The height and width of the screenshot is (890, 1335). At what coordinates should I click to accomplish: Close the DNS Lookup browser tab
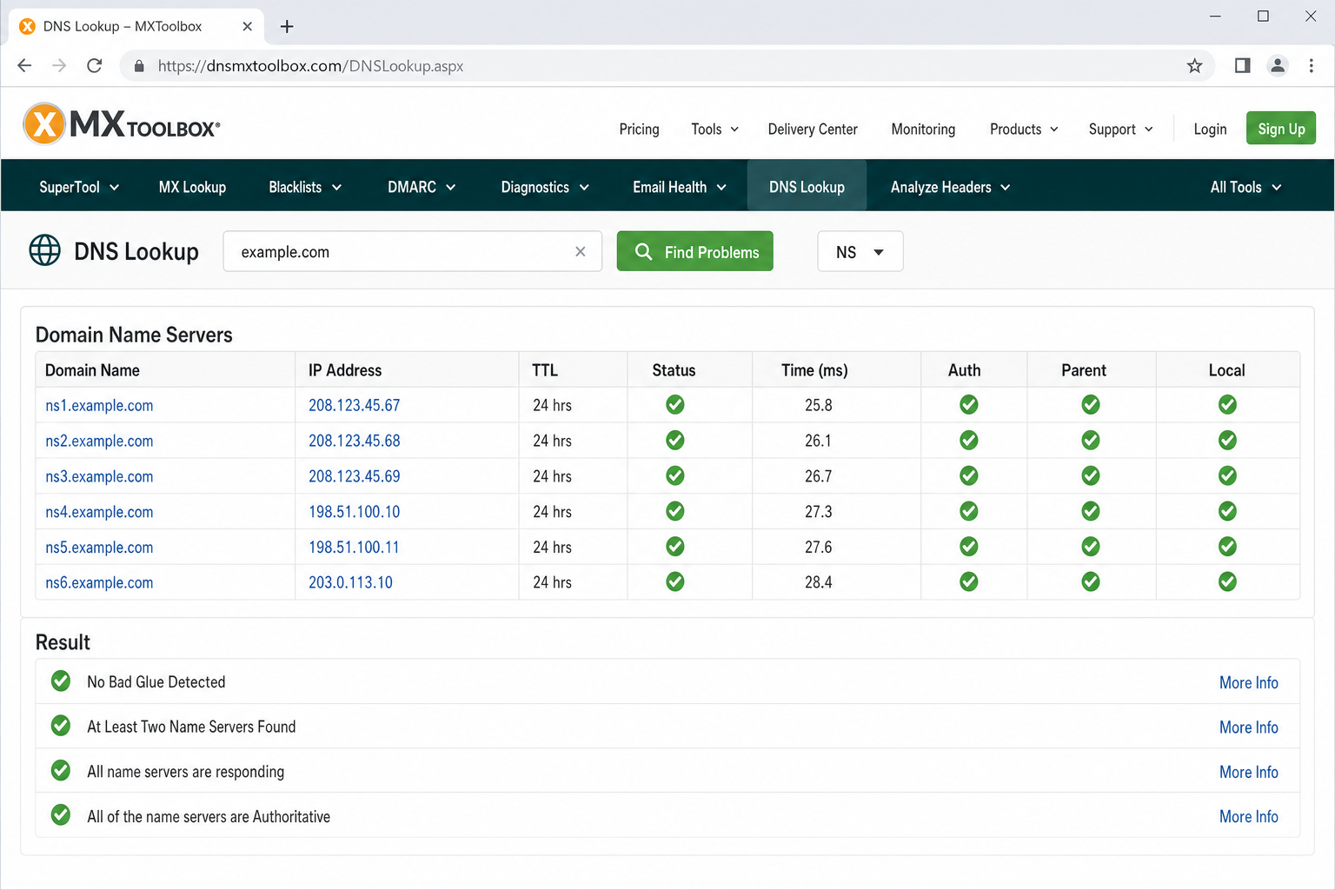pyautogui.click(x=247, y=26)
